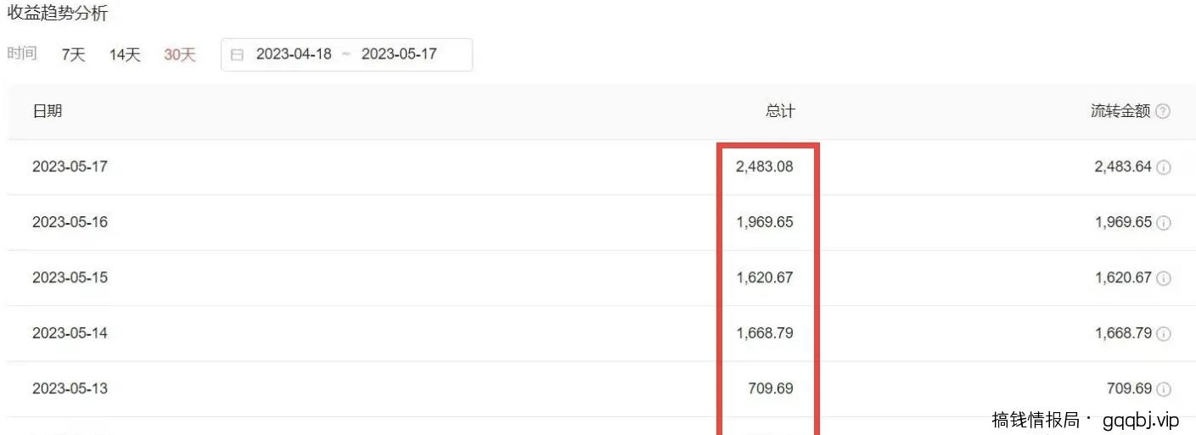Select the 2023-05-16 date row
This screenshot has width=1196, height=435.
point(70,222)
